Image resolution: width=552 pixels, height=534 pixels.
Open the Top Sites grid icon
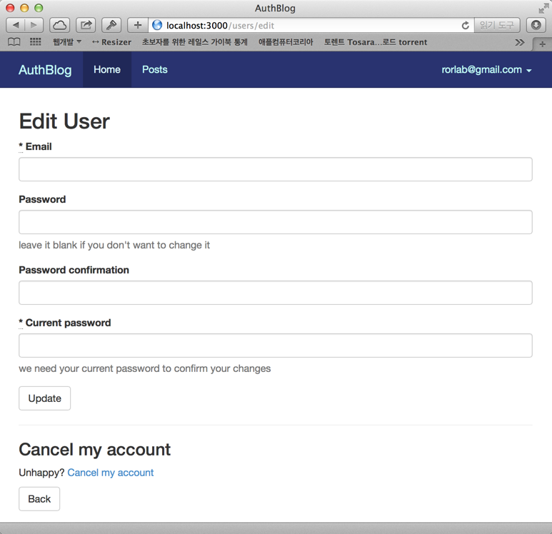coord(35,42)
